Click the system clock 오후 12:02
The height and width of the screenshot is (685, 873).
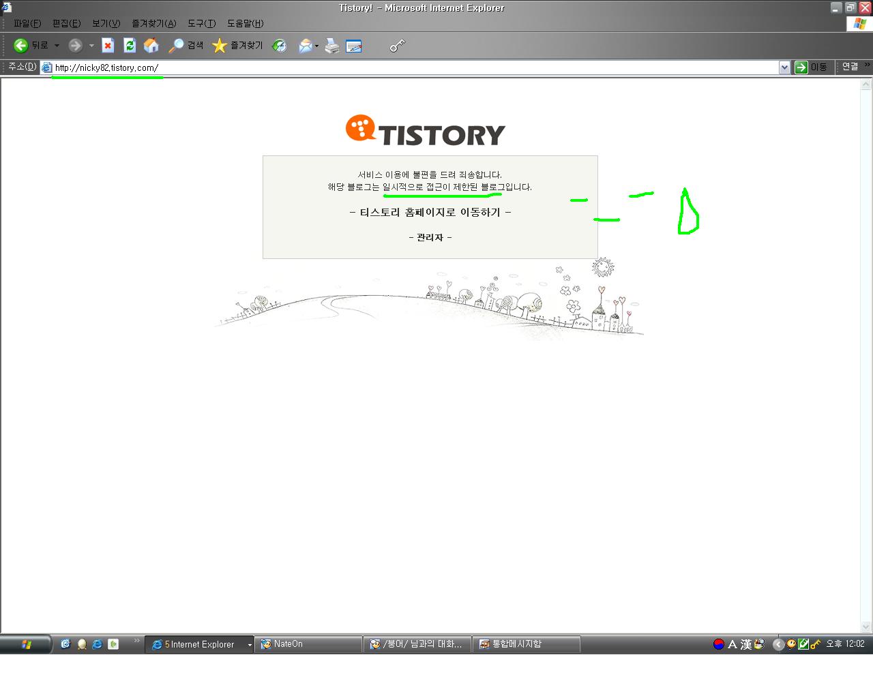tap(845, 643)
